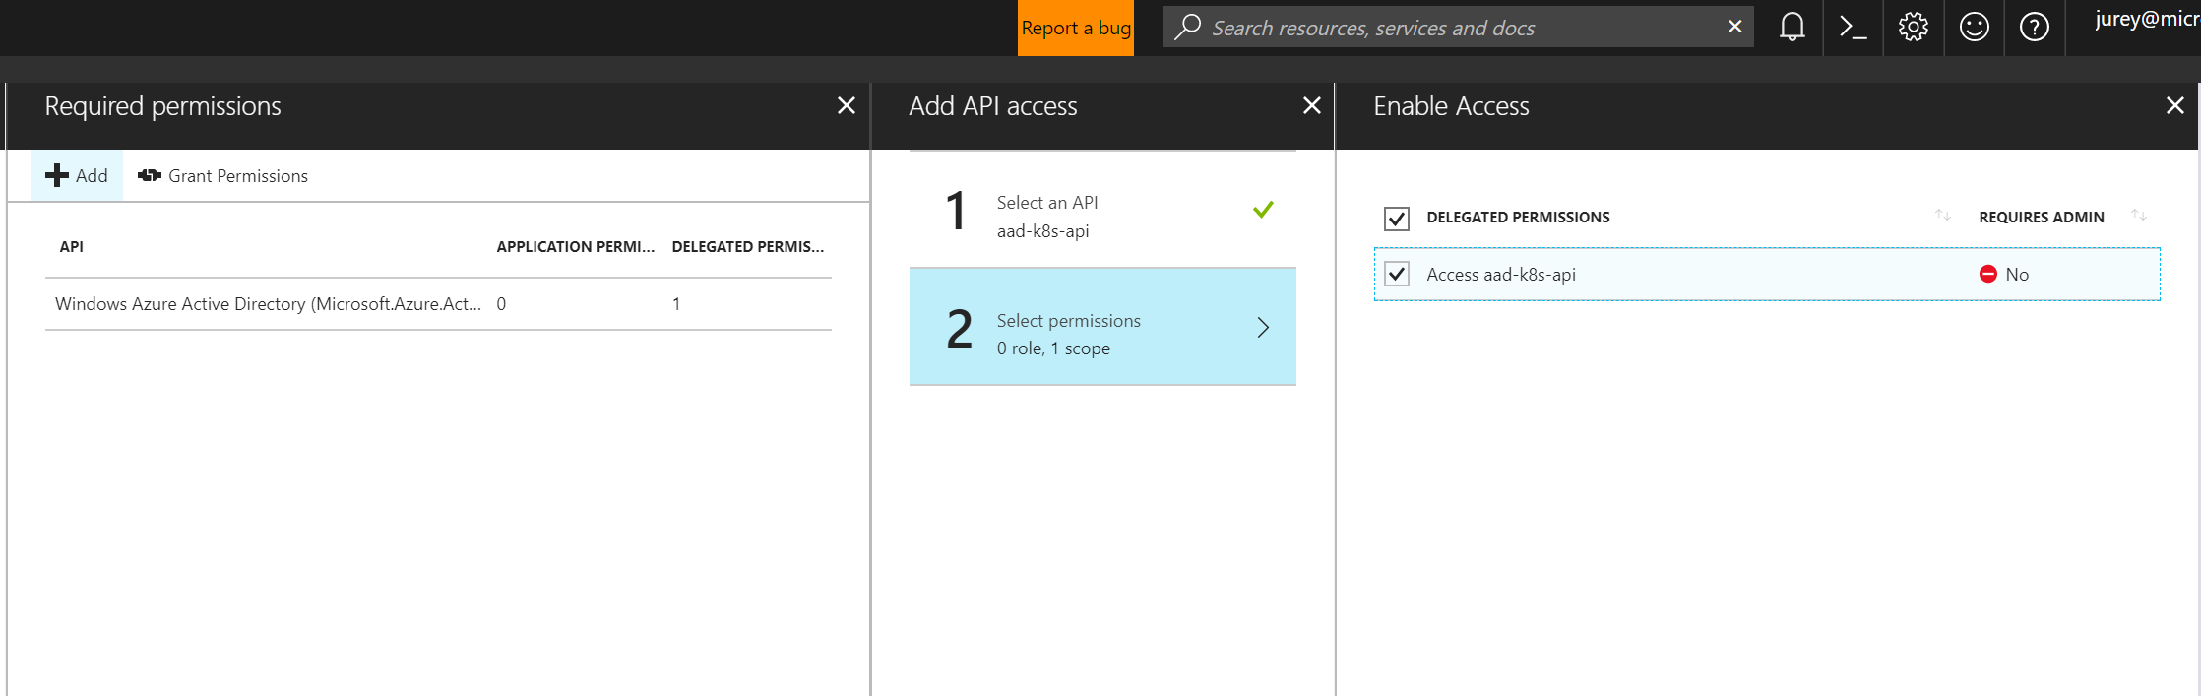Click the Add button
The height and width of the screenshot is (696, 2201).
tap(77, 175)
